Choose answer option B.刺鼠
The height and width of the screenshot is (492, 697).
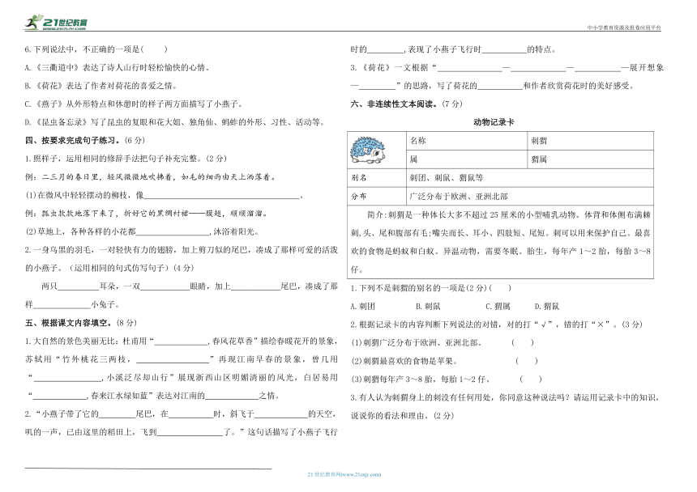pyautogui.click(x=428, y=306)
